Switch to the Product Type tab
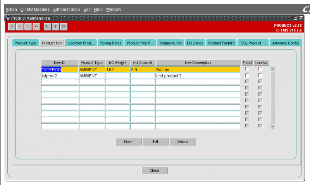Screen dimensions: 310x185 [26, 43]
